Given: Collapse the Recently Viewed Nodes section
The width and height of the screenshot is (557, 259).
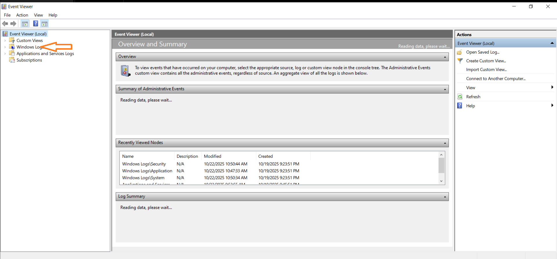Looking at the screenshot, I should tap(445, 143).
